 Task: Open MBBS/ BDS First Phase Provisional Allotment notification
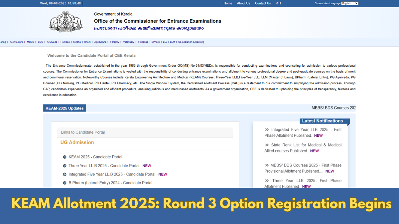pos(303,168)
